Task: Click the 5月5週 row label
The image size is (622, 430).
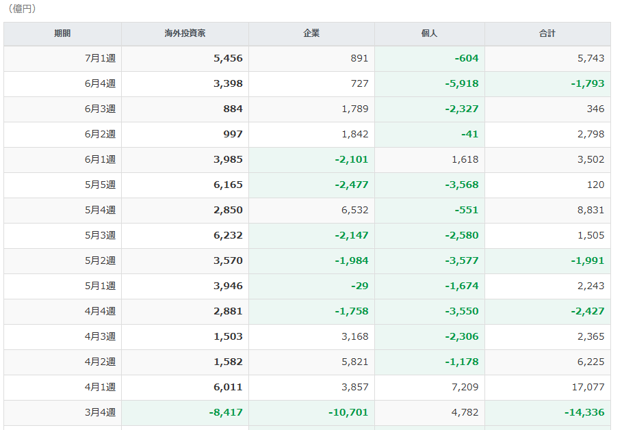Action: click(100, 185)
